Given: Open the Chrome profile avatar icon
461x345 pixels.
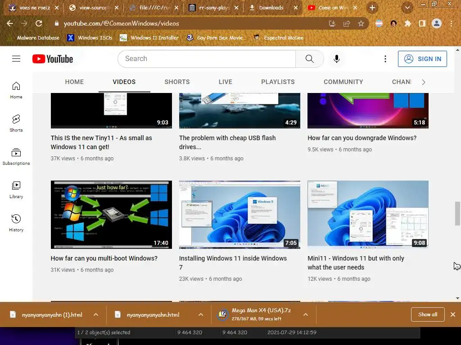Looking at the screenshot, I should (x=437, y=23).
